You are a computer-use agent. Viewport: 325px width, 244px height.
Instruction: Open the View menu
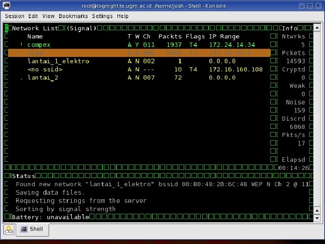48,16
